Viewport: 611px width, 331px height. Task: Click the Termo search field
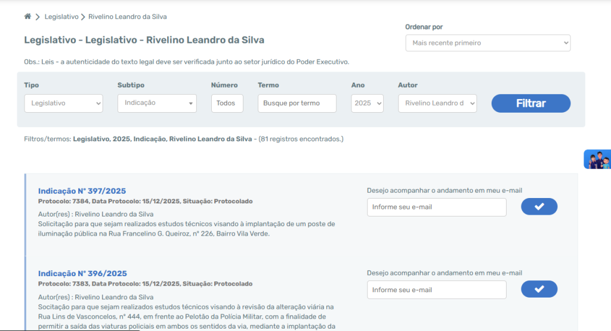tap(297, 103)
